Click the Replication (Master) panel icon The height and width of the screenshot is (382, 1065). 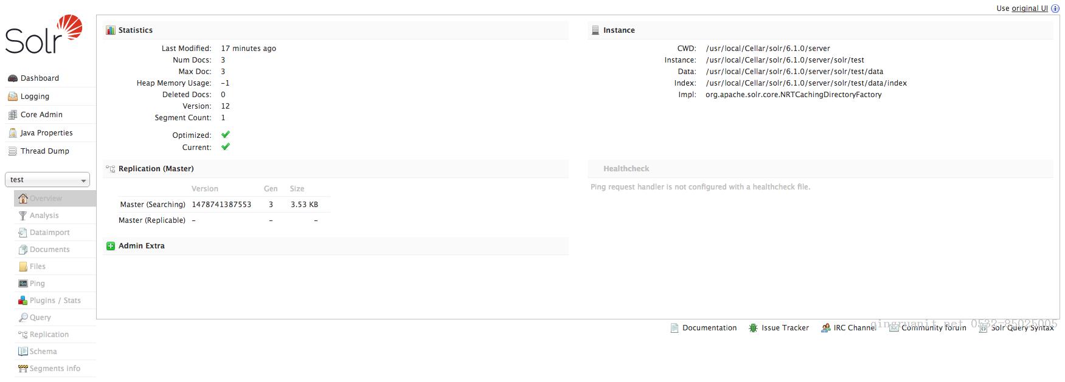[x=111, y=169]
